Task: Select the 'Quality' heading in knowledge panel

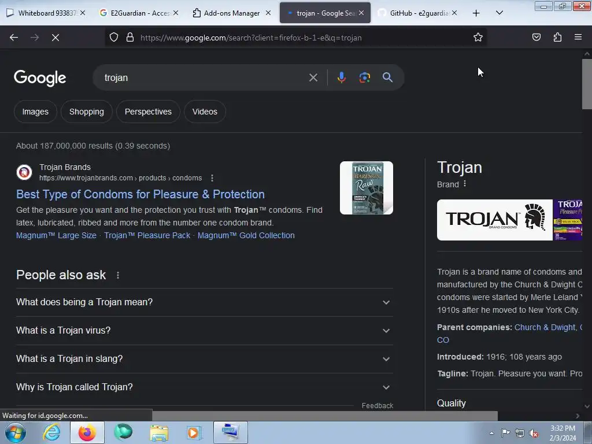Action: pos(451,403)
